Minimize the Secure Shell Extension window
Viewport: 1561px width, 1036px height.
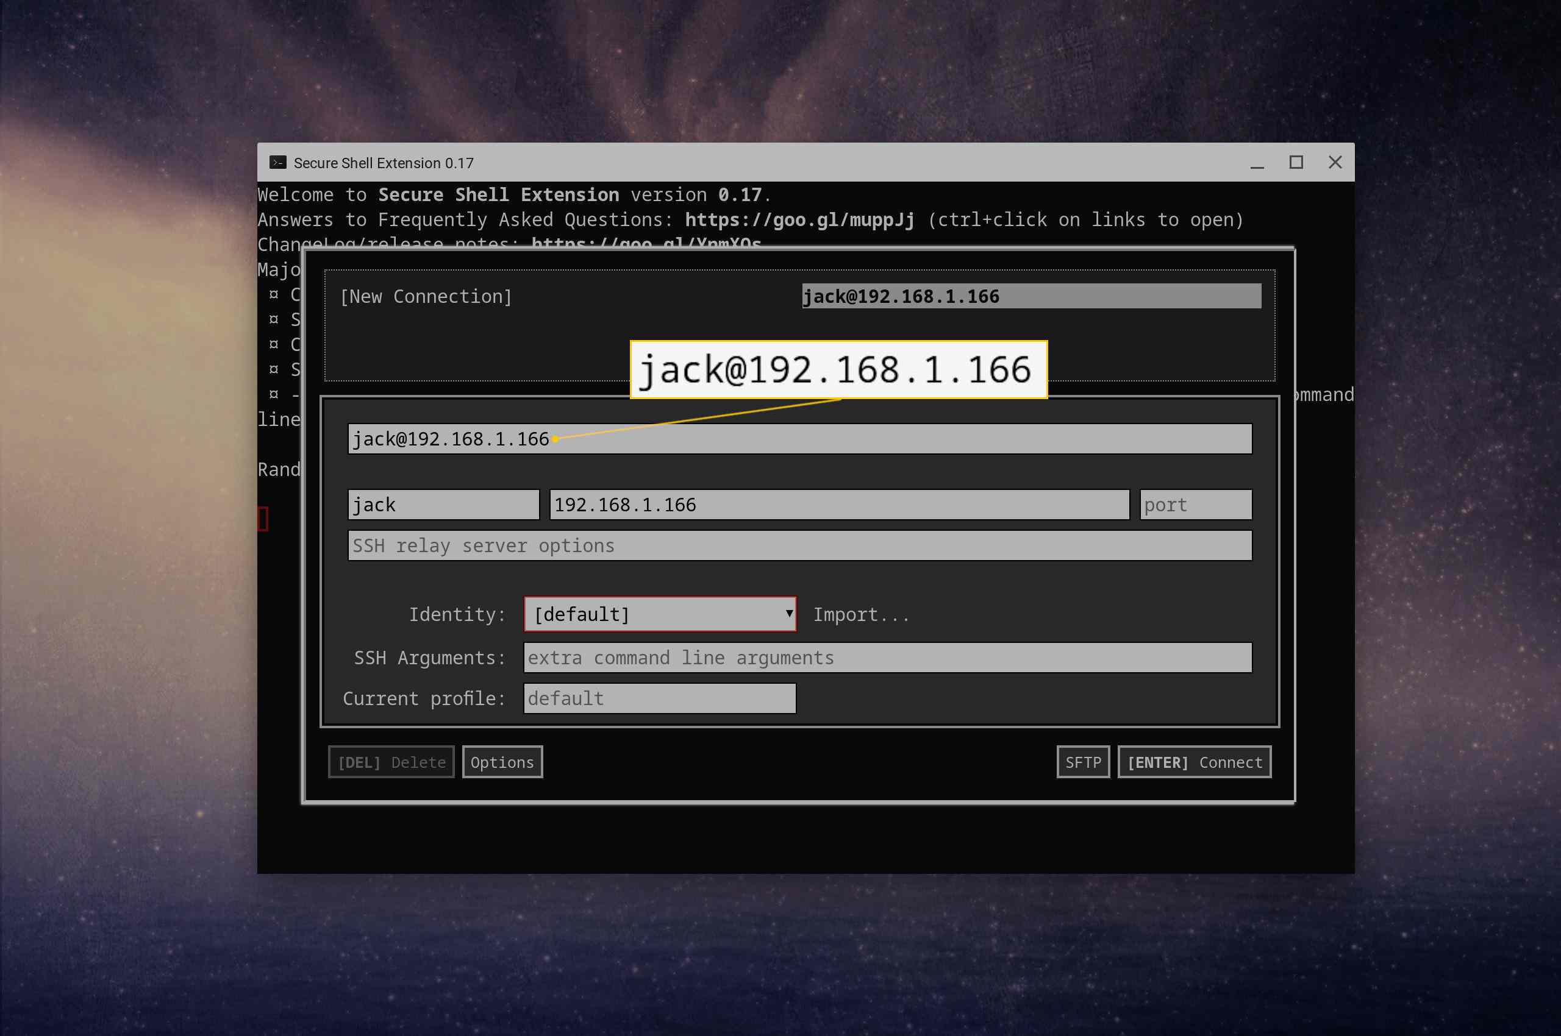[x=1257, y=163]
